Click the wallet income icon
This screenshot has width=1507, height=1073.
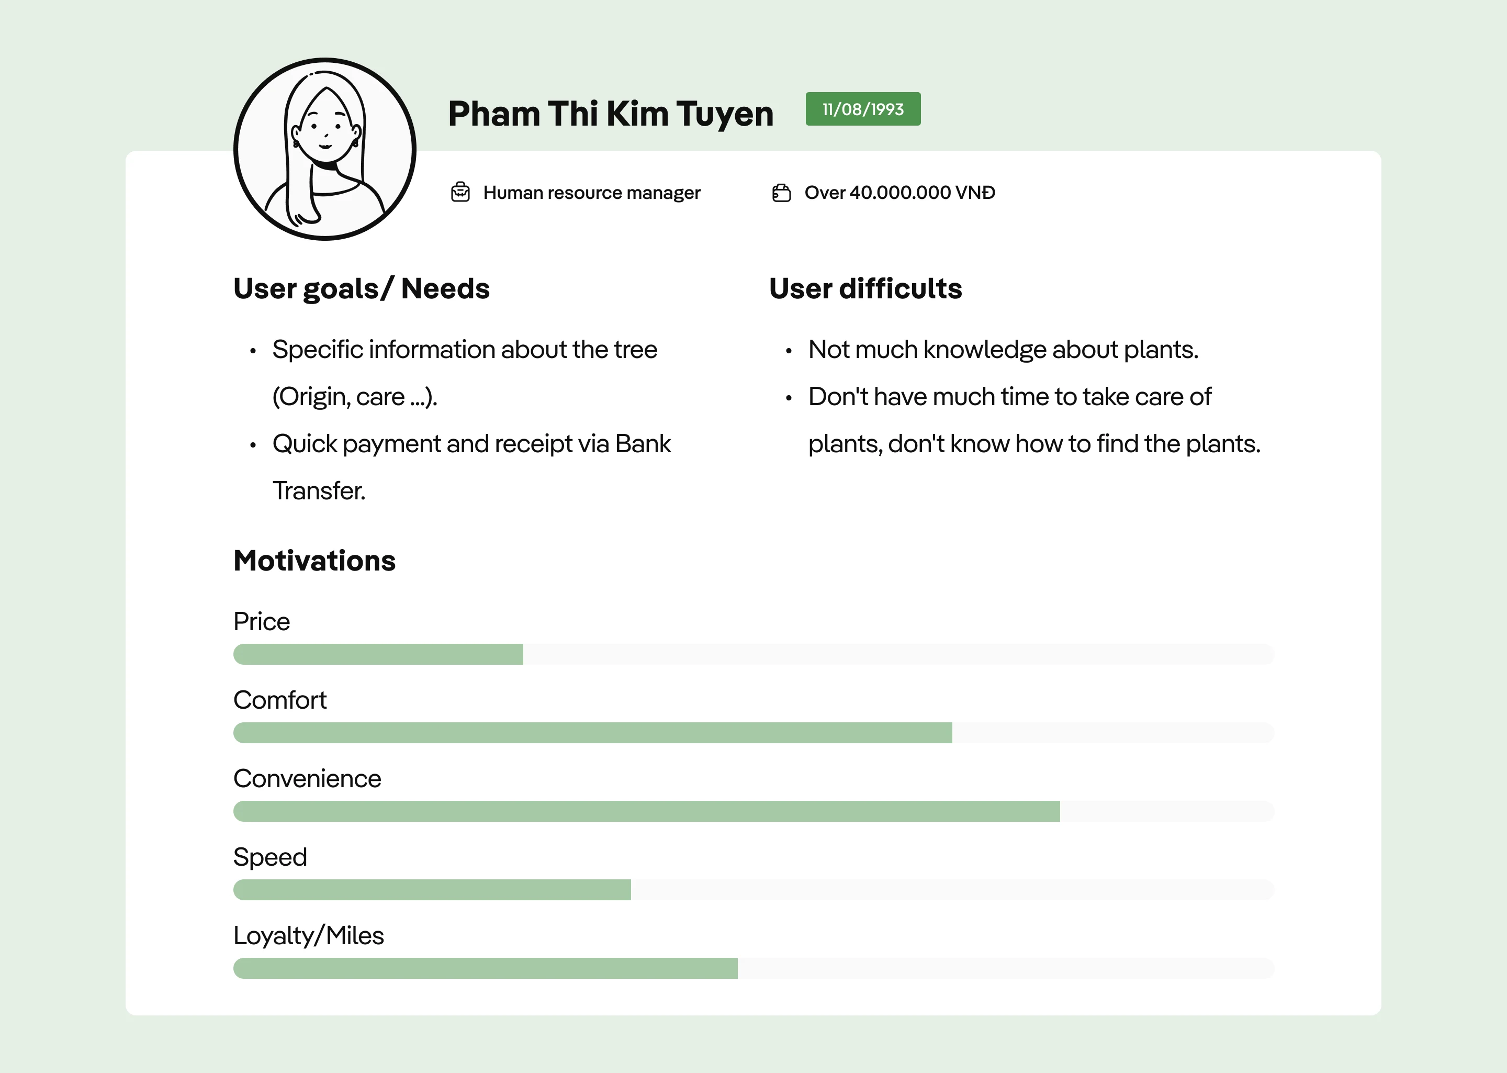coord(781,192)
